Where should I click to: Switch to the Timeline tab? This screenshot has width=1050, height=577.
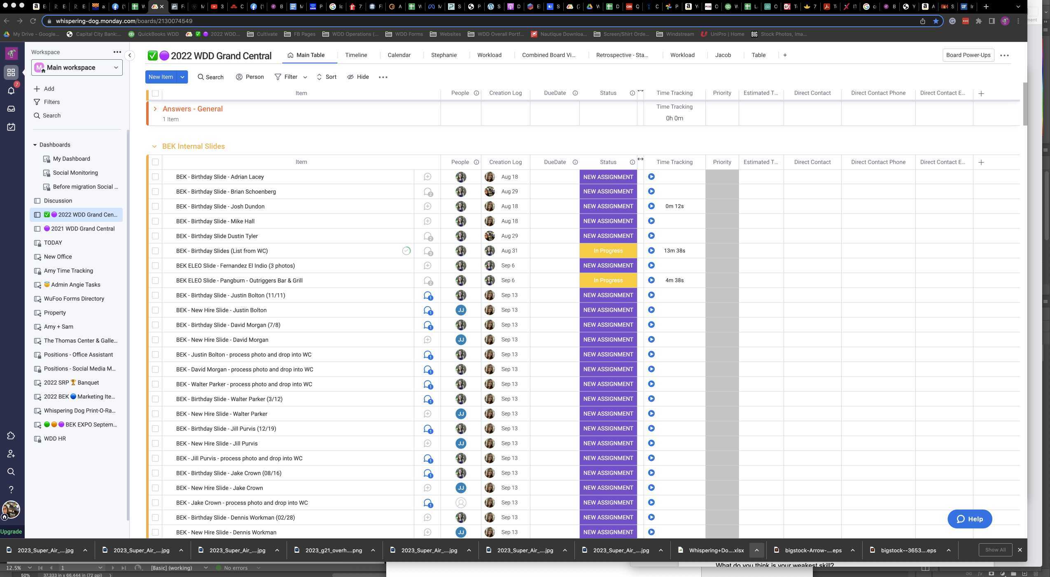(x=356, y=55)
